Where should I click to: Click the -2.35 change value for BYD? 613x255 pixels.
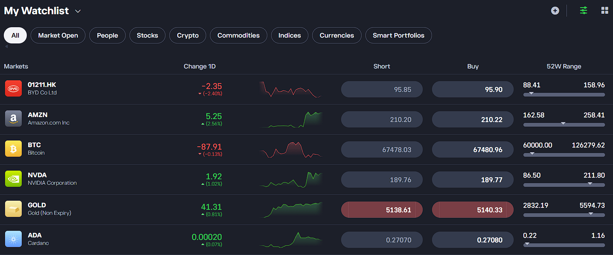tap(212, 86)
